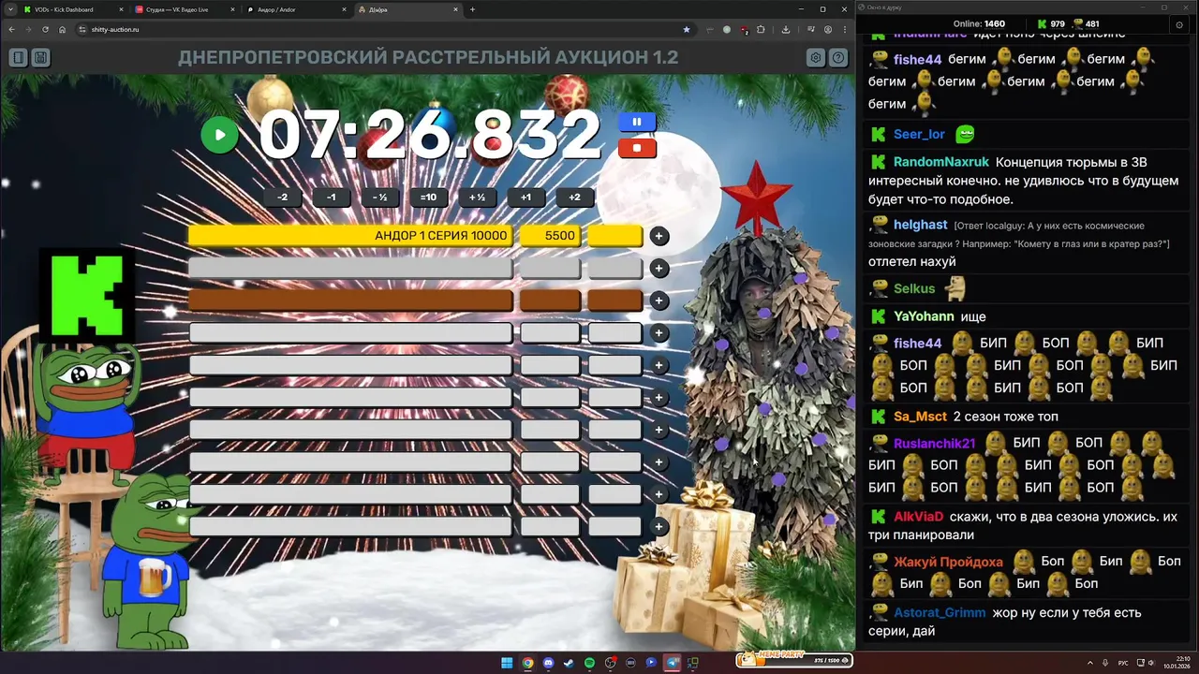This screenshot has height=674, width=1199.
Task: Click plus button on the last lot row
Action: click(659, 527)
